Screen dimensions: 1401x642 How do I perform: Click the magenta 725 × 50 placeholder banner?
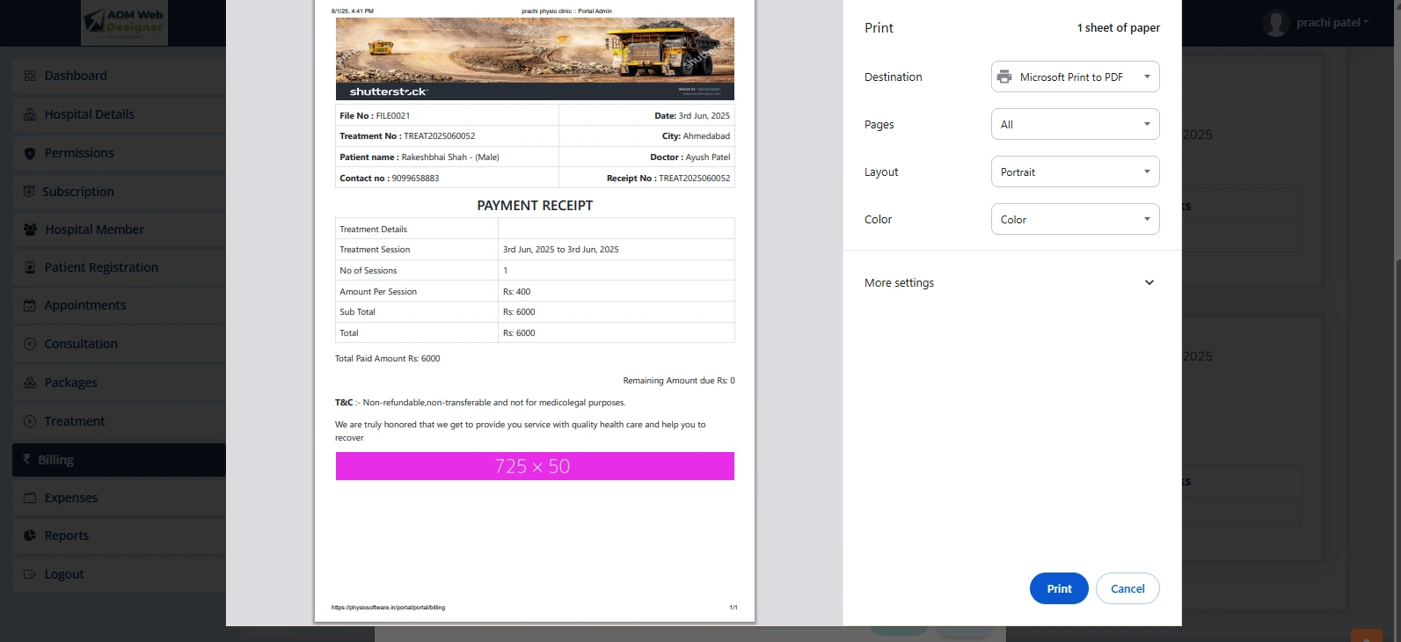pyautogui.click(x=535, y=466)
